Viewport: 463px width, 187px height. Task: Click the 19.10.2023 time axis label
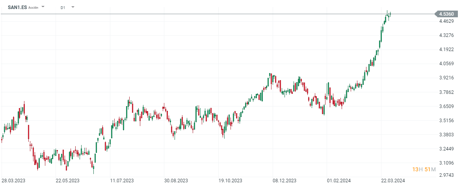click(x=231, y=181)
